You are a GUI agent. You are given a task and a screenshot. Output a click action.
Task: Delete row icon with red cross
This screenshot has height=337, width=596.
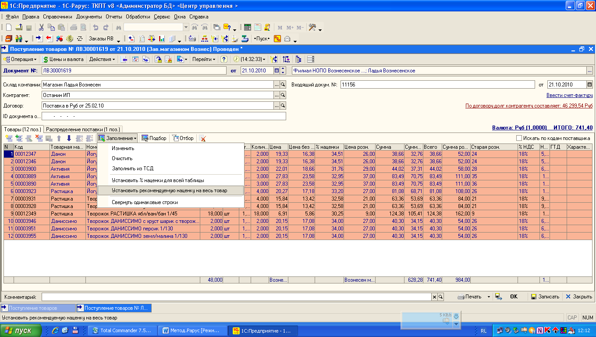point(39,138)
